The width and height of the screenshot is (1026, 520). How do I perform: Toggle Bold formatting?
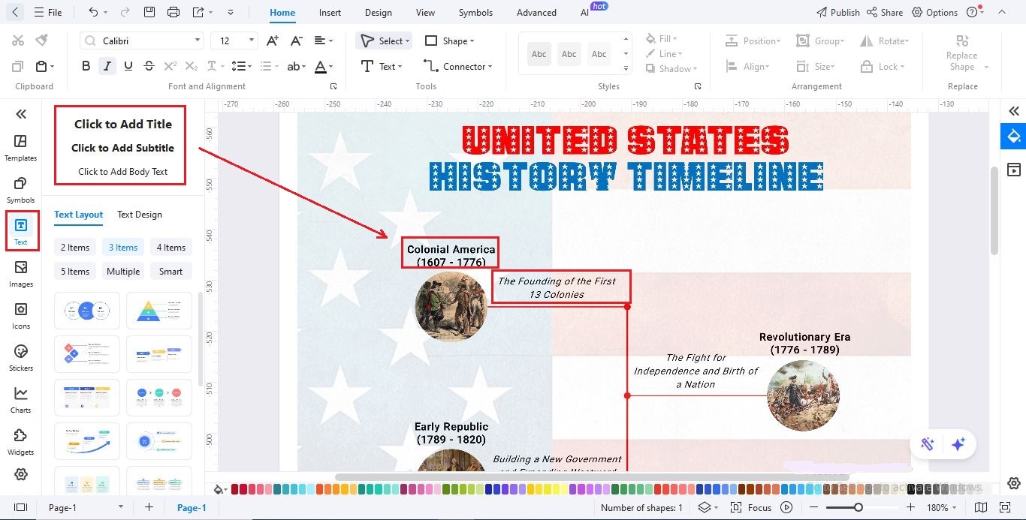[86, 66]
